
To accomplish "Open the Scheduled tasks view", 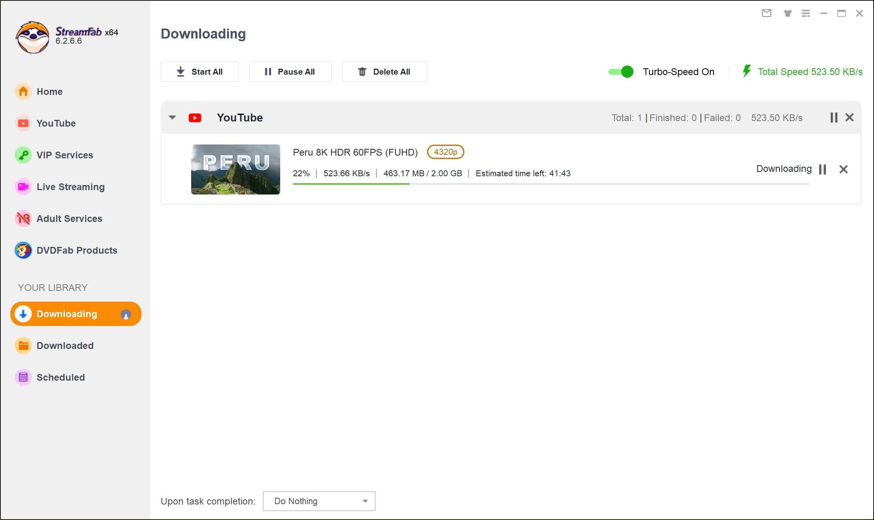I will click(x=60, y=377).
